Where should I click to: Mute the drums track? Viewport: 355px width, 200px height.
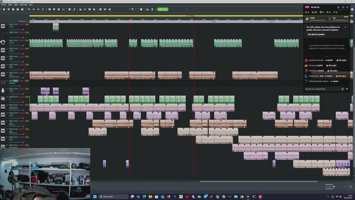tap(16, 41)
